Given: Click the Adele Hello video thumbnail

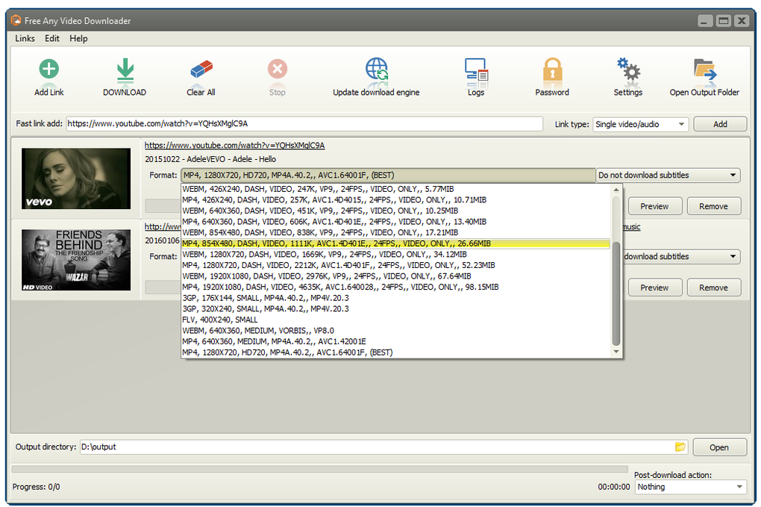Looking at the screenshot, I should pos(75,178).
